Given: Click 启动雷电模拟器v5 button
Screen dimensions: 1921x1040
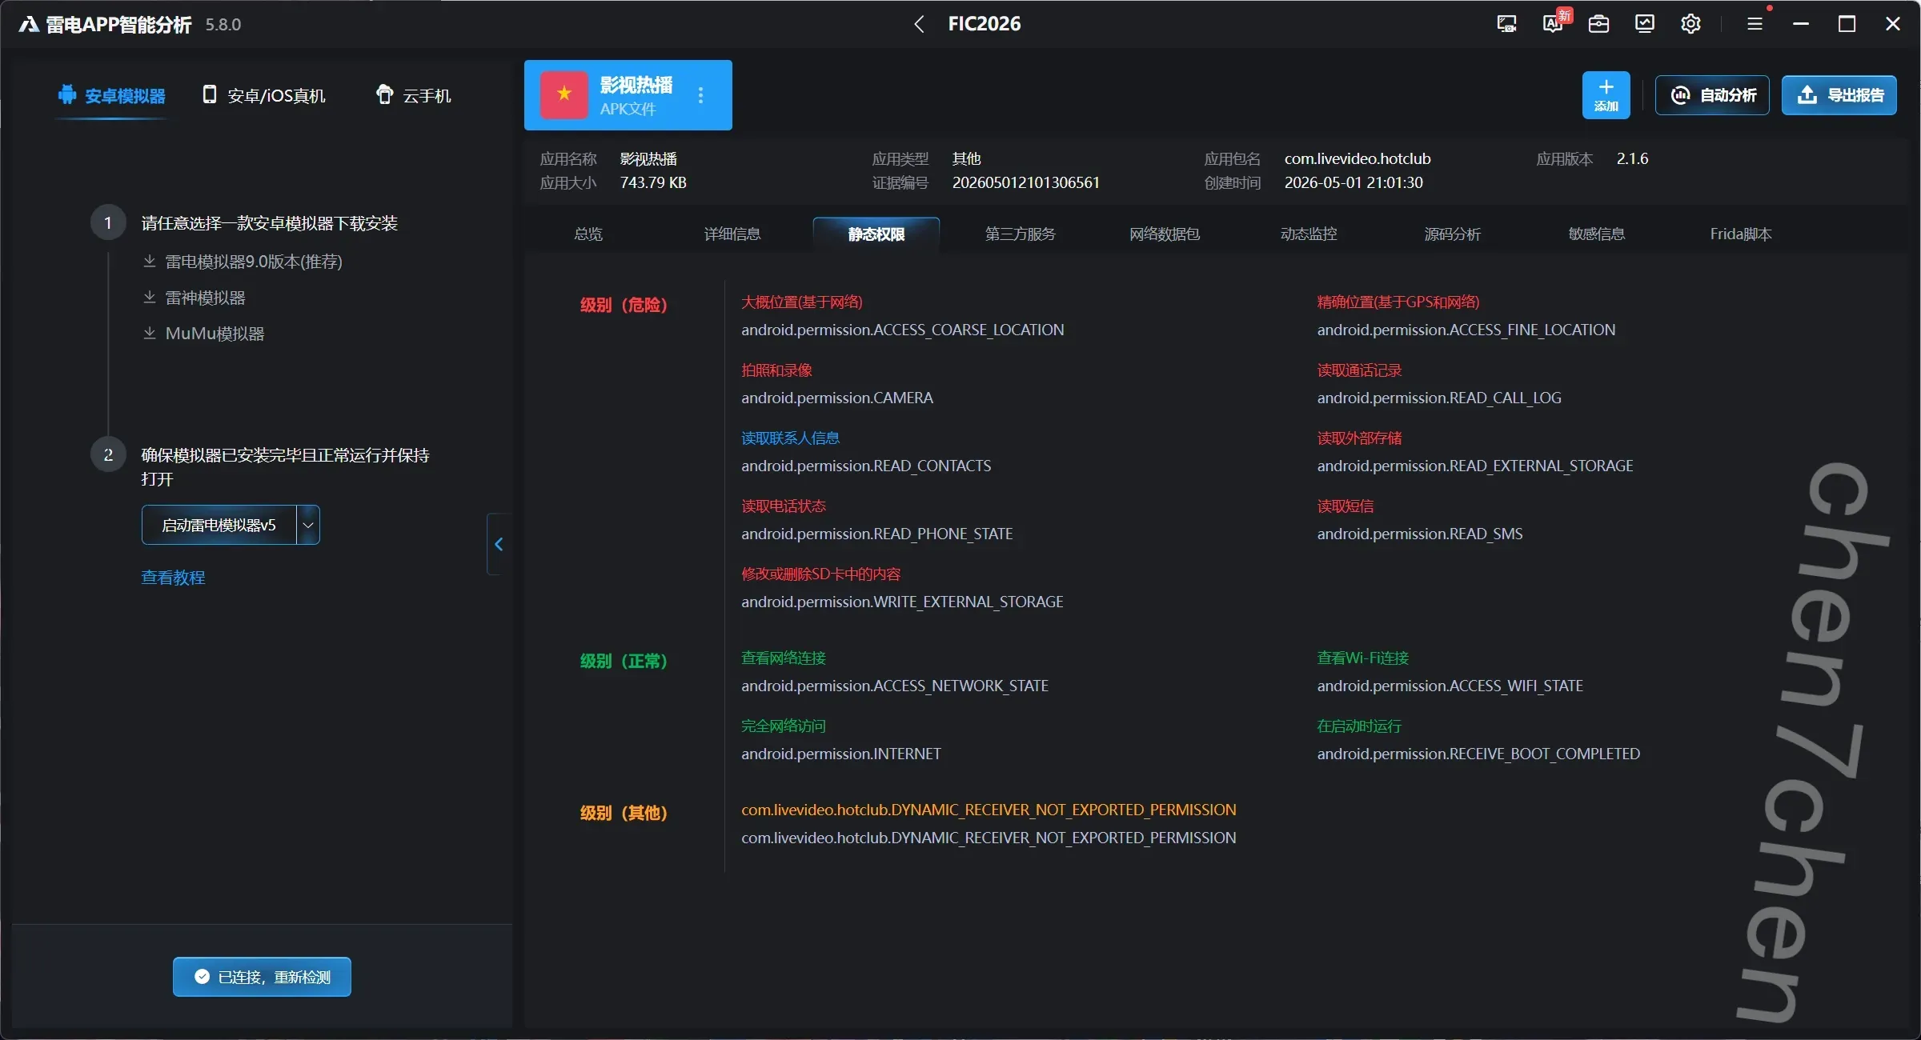Looking at the screenshot, I should (219, 525).
